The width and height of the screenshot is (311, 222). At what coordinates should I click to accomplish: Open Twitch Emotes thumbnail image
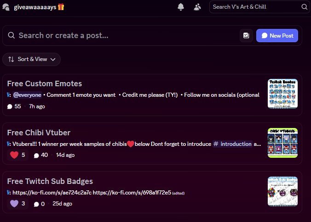282,94
